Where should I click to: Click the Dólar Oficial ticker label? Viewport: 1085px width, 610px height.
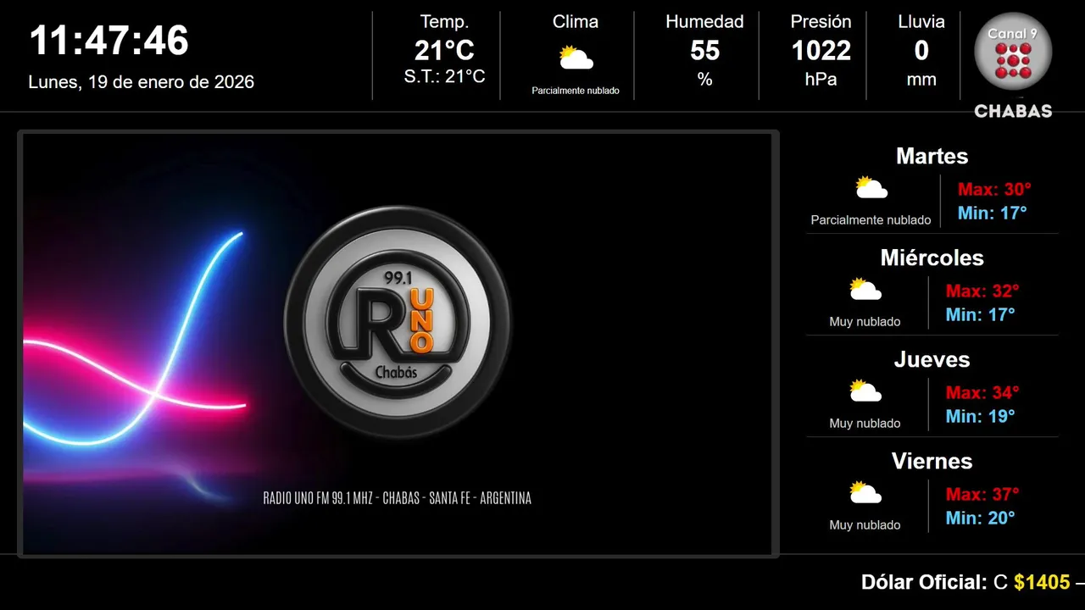(x=924, y=583)
